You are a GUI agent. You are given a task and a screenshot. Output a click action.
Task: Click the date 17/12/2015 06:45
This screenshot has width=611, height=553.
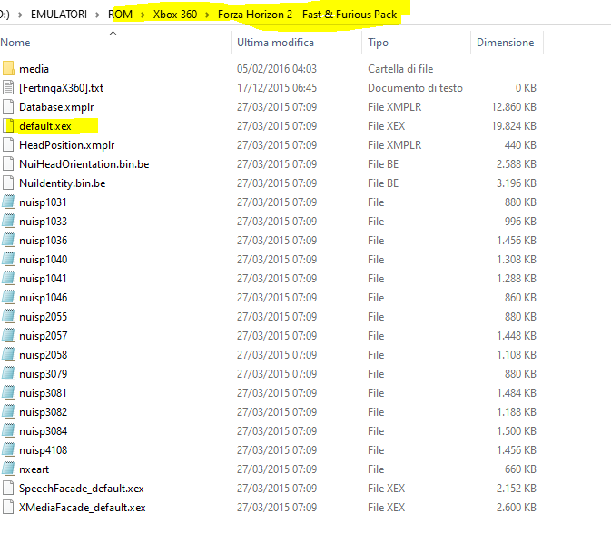click(x=277, y=88)
